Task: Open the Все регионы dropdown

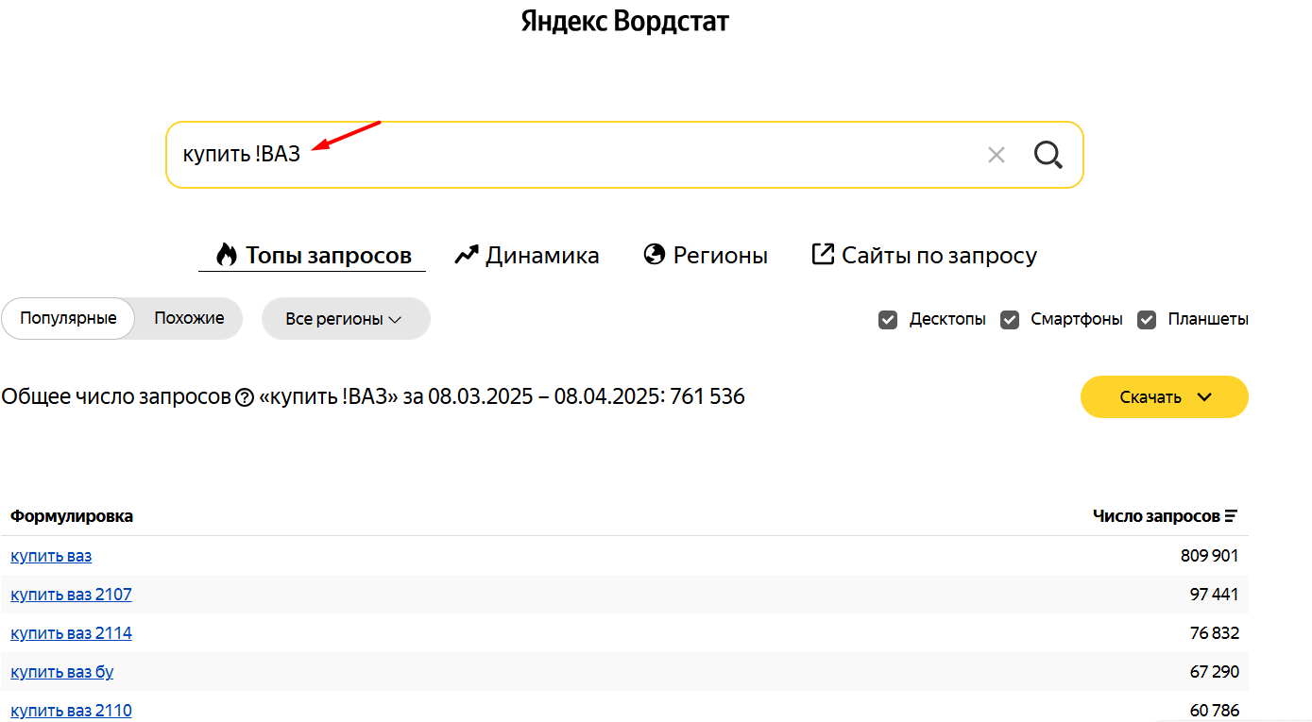Action: click(x=346, y=319)
